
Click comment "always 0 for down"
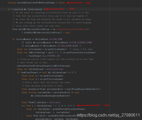coord(81,49)
